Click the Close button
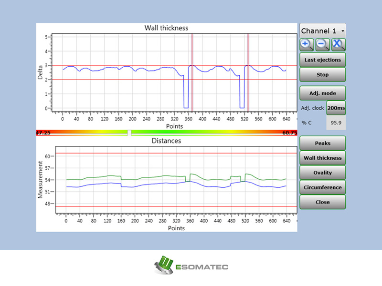This screenshot has width=382, height=286. [322, 202]
